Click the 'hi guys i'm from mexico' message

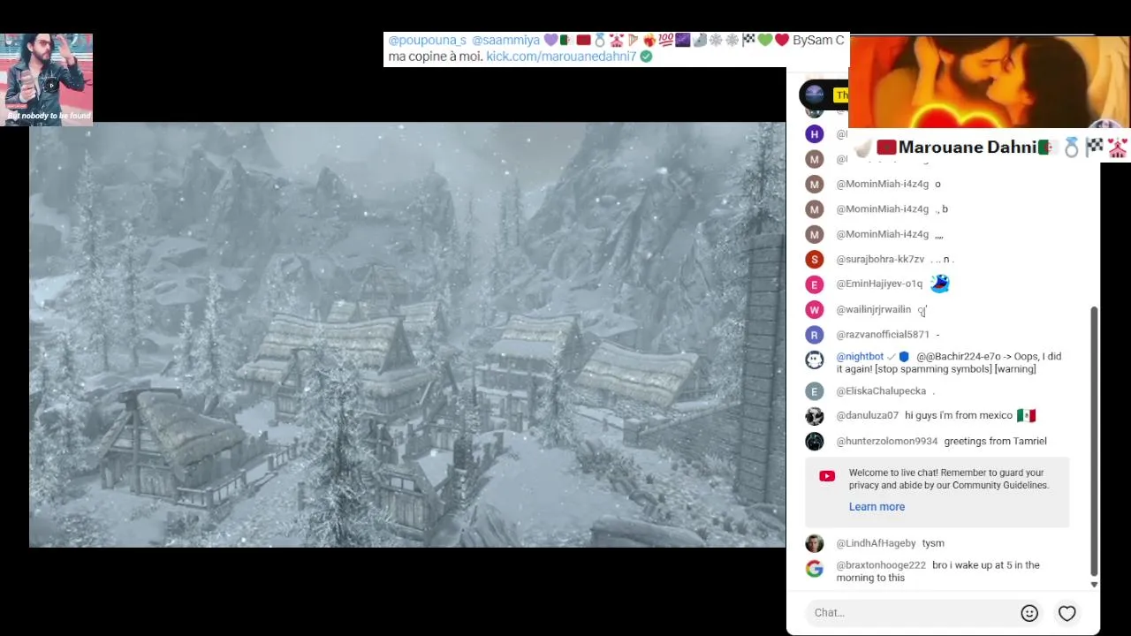point(959,415)
